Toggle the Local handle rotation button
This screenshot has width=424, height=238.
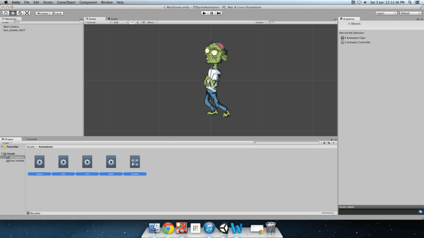point(57,13)
